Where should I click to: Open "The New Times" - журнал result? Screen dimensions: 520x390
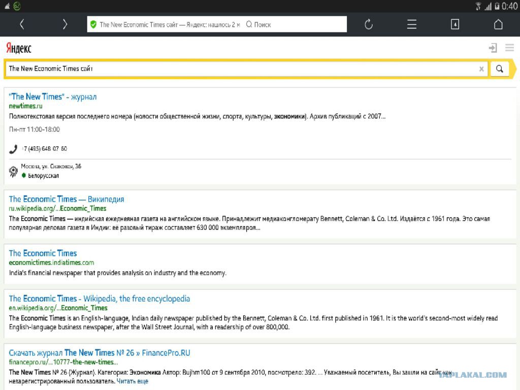click(53, 96)
